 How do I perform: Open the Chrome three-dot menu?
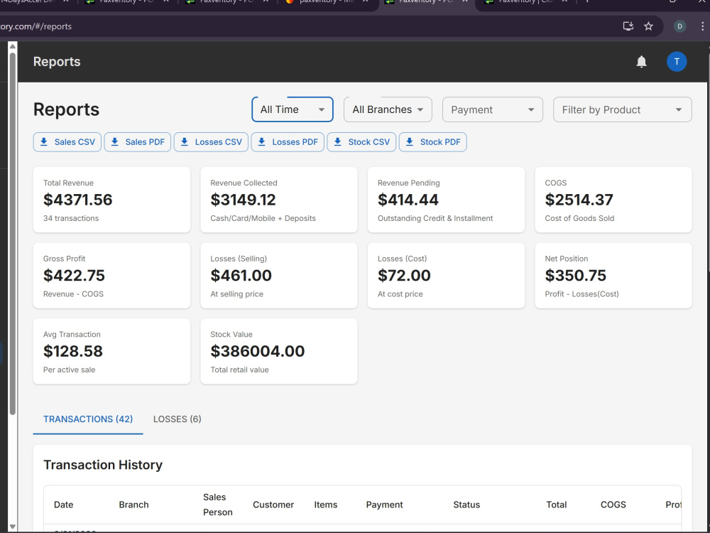(702, 26)
